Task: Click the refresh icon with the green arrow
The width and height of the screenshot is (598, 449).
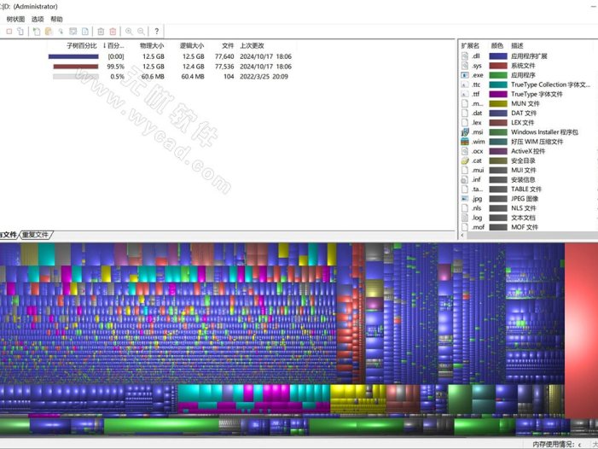Action: [36, 32]
